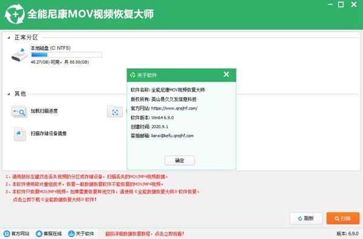Image resolution: width=363 pixels, height=239 pixels.
Task: Open the 关于软件 item in the bottom bar
Action: 85,234
